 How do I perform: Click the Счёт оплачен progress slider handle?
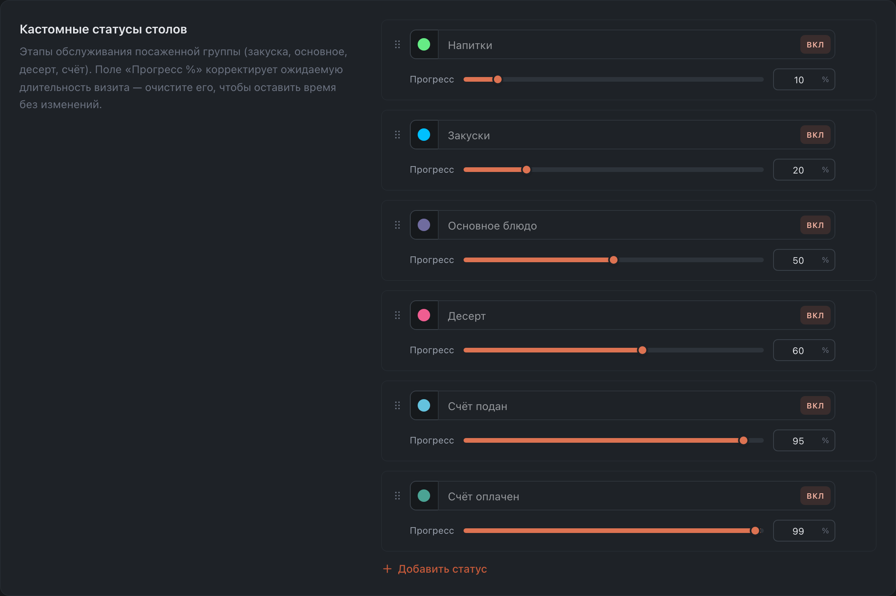coord(755,531)
